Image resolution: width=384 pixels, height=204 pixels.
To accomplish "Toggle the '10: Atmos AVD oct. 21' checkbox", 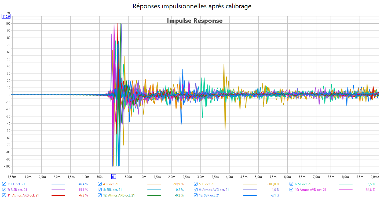I will pos(291,190).
